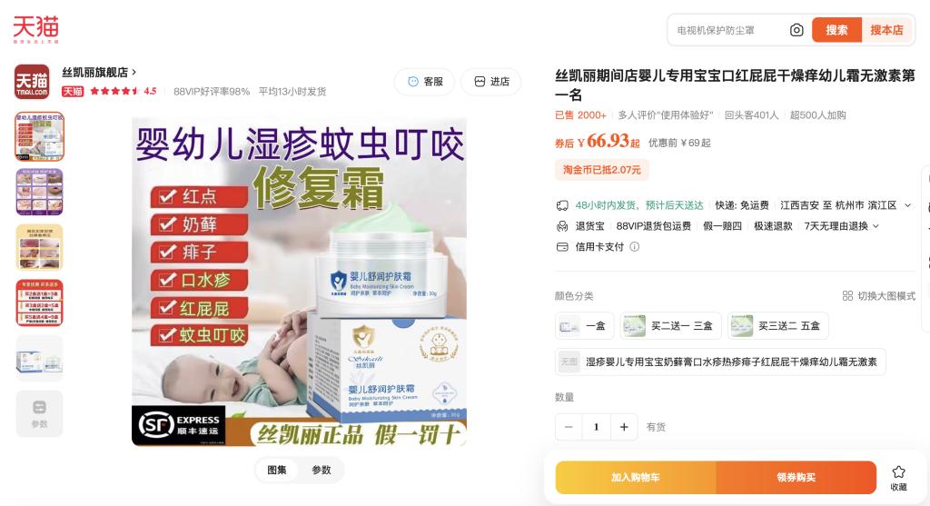Select 买三送二 五盒 option
The image size is (930, 506).
click(777, 325)
